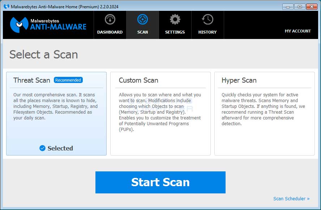
Task: Pick the Hyper Scan option
Action: click(x=264, y=114)
